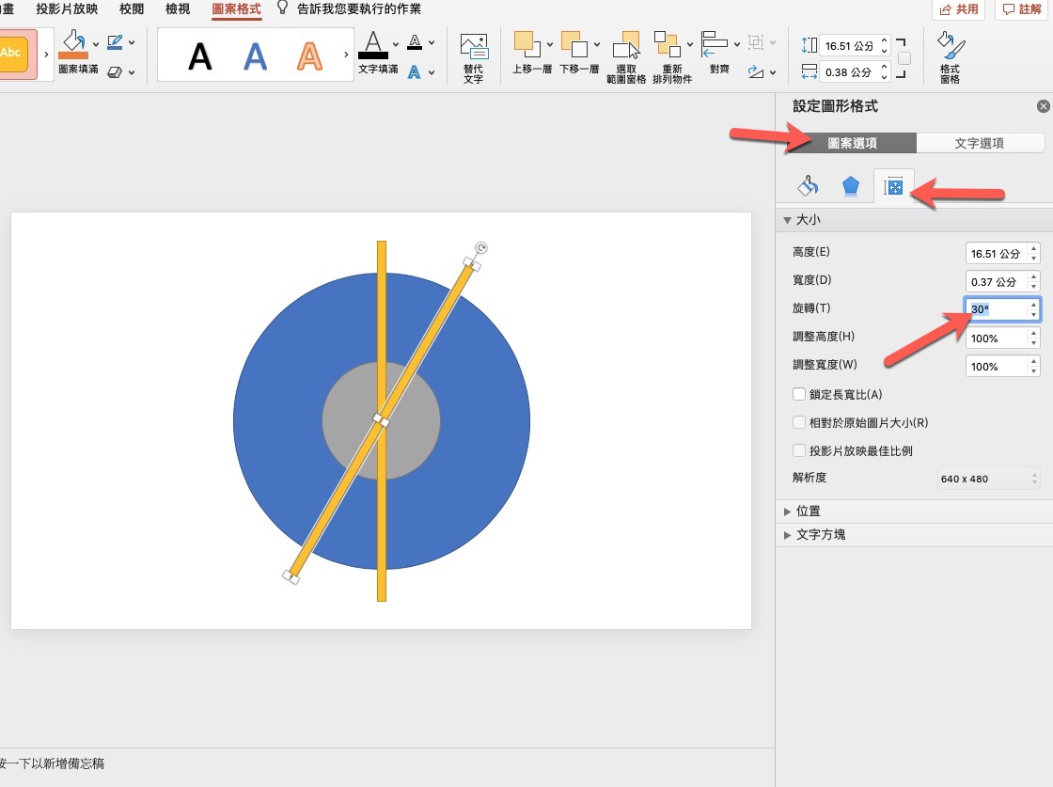Select the fill and line paint bucket tab
The image size is (1053, 787).
807,186
